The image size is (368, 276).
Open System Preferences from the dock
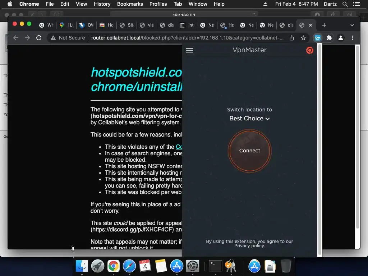click(x=193, y=266)
